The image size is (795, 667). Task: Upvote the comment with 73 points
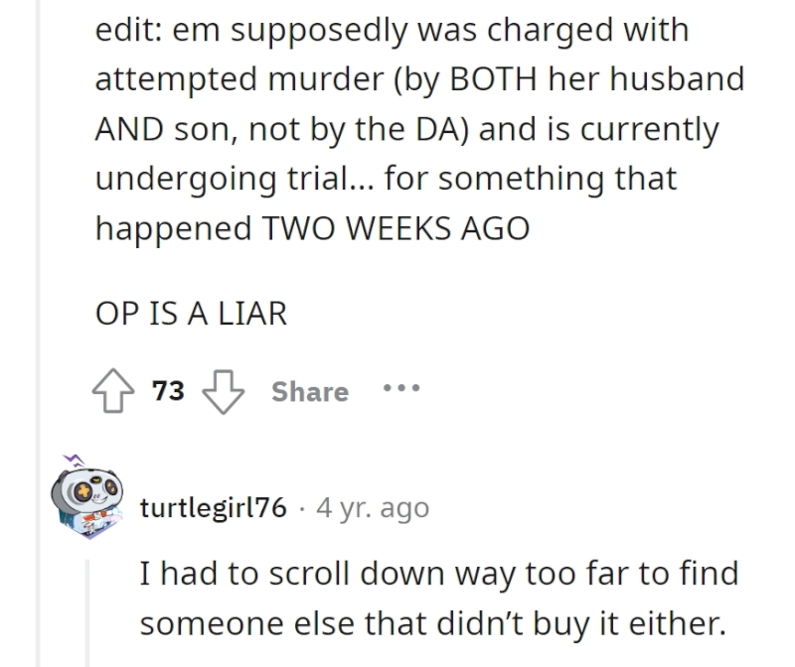click(113, 390)
